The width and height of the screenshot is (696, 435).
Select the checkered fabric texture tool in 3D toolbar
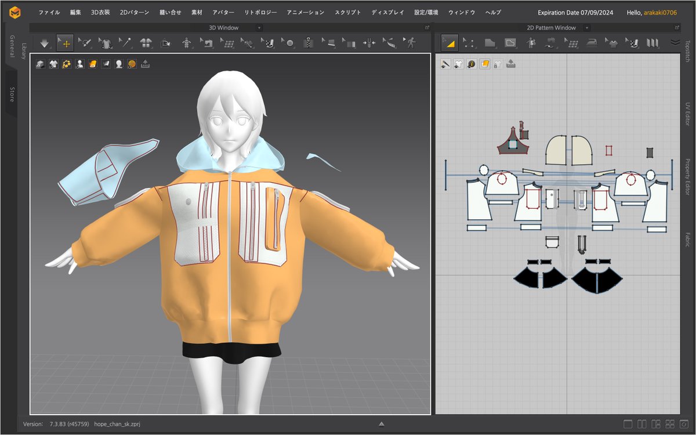click(x=268, y=43)
